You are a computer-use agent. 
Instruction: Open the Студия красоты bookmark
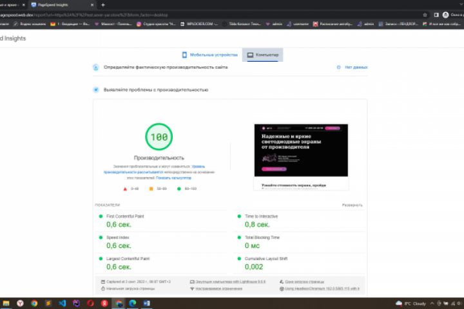[156, 24]
